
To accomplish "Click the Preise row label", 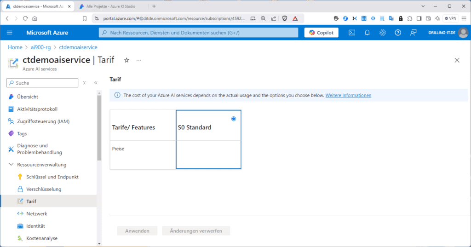I will pyautogui.click(x=118, y=149).
